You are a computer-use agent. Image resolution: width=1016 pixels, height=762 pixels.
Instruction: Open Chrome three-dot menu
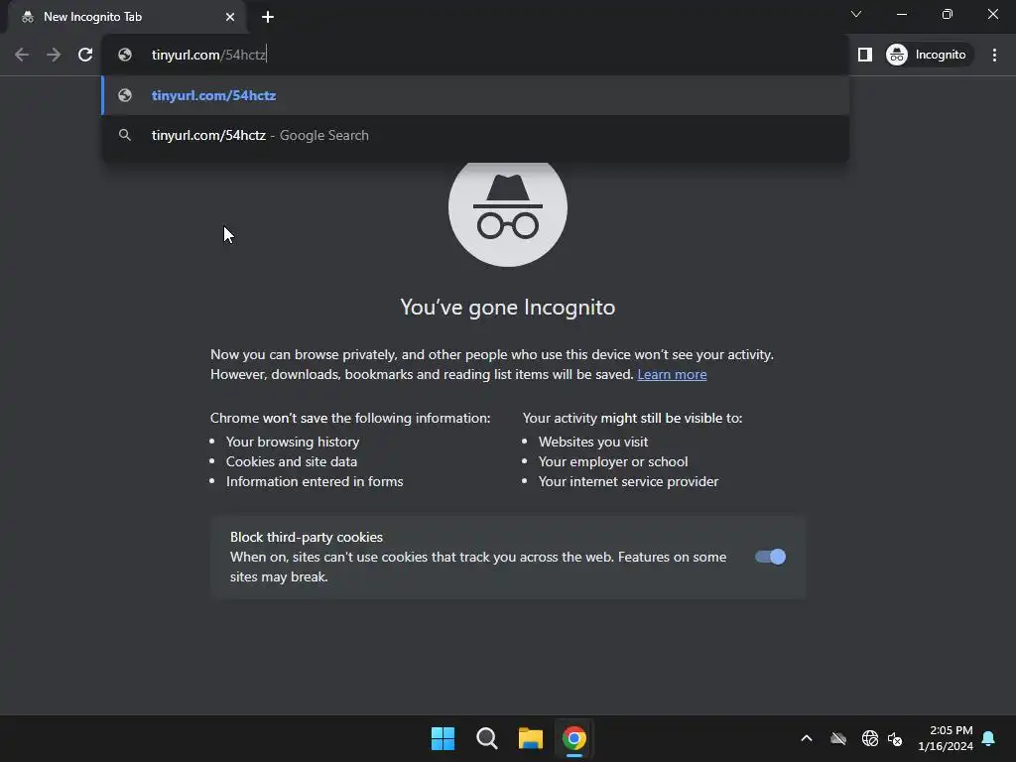point(994,55)
